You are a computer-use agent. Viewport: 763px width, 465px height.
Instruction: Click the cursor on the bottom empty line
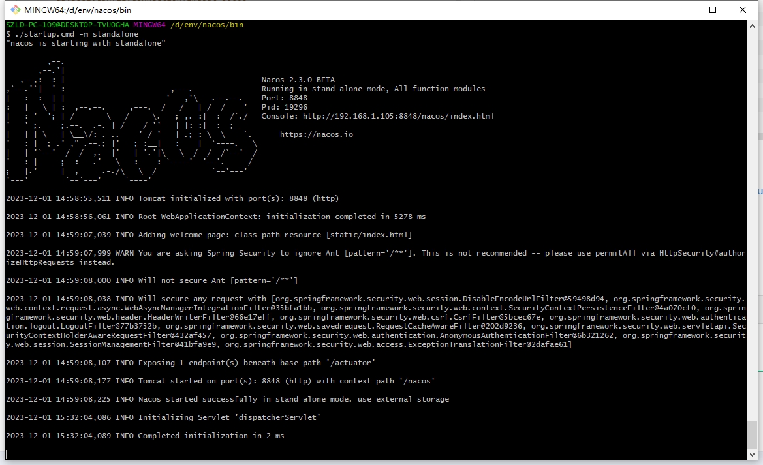pyautogui.click(x=8, y=454)
